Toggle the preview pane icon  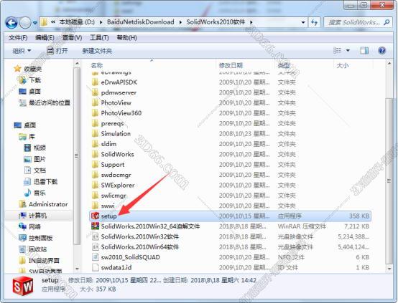(x=364, y=51)
